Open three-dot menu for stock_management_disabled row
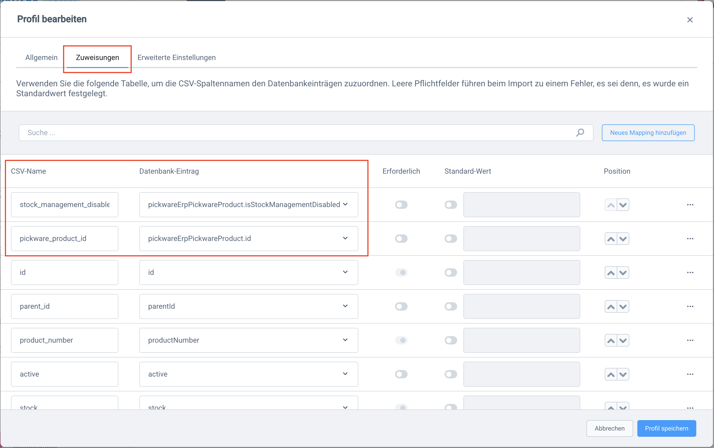This screenshot has height=448, width=714. coord(690,205)
